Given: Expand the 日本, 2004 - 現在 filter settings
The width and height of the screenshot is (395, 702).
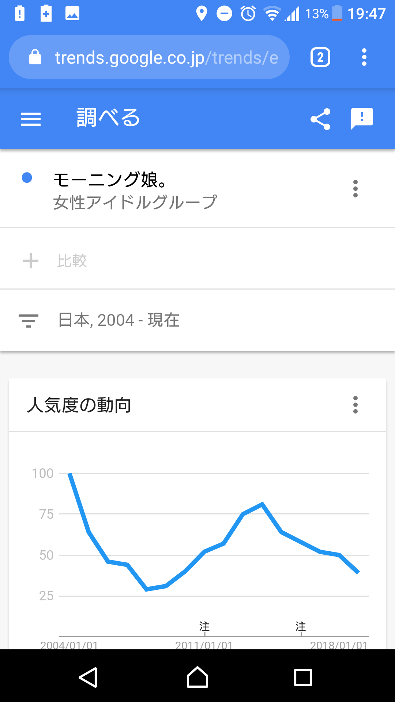Looking at the screenshot, I should 197,320.
